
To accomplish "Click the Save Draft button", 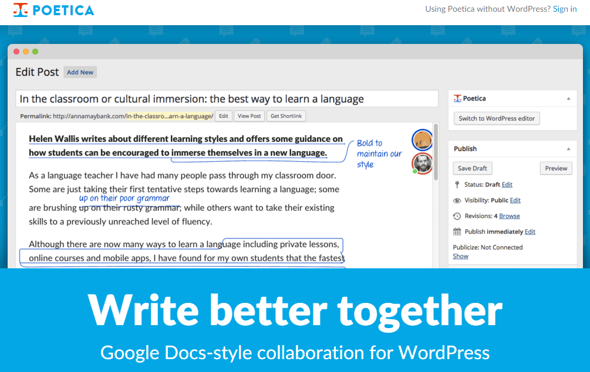I will [472, 168].
